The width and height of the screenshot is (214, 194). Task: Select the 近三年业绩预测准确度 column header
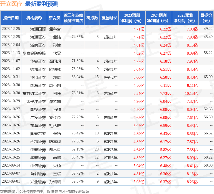tap(73, 18)
